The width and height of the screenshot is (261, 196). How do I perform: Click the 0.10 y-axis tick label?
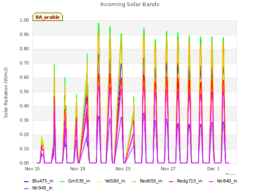click(24, 149)
